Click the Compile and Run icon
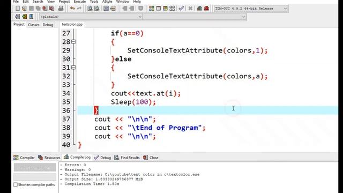The image size is (343, 193). (165, 9)
